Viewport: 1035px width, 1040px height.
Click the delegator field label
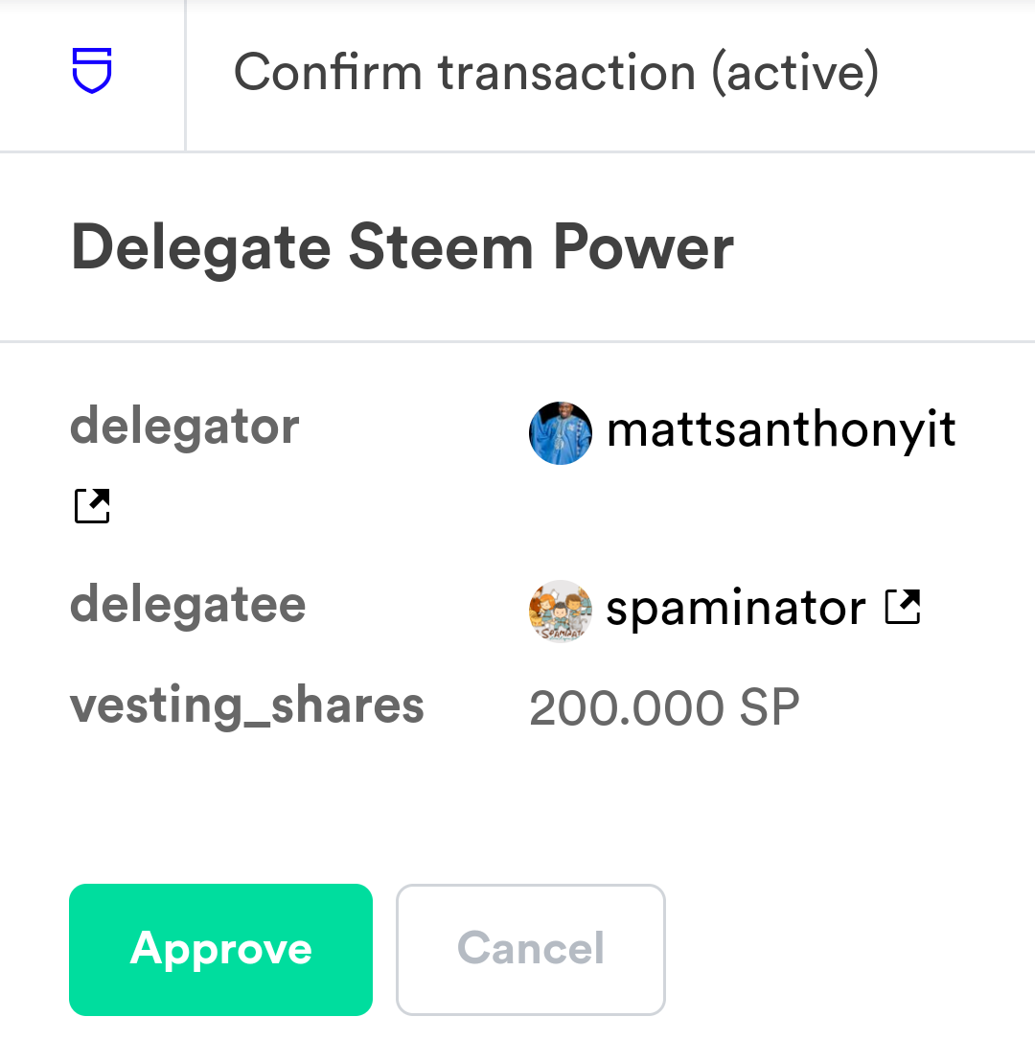[x=185, y=426]
